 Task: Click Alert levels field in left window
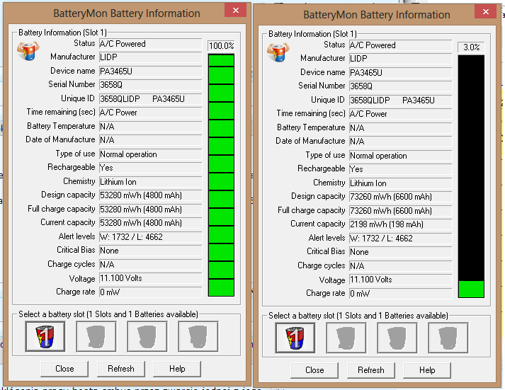pyautogui.click(x=150, y=237)
